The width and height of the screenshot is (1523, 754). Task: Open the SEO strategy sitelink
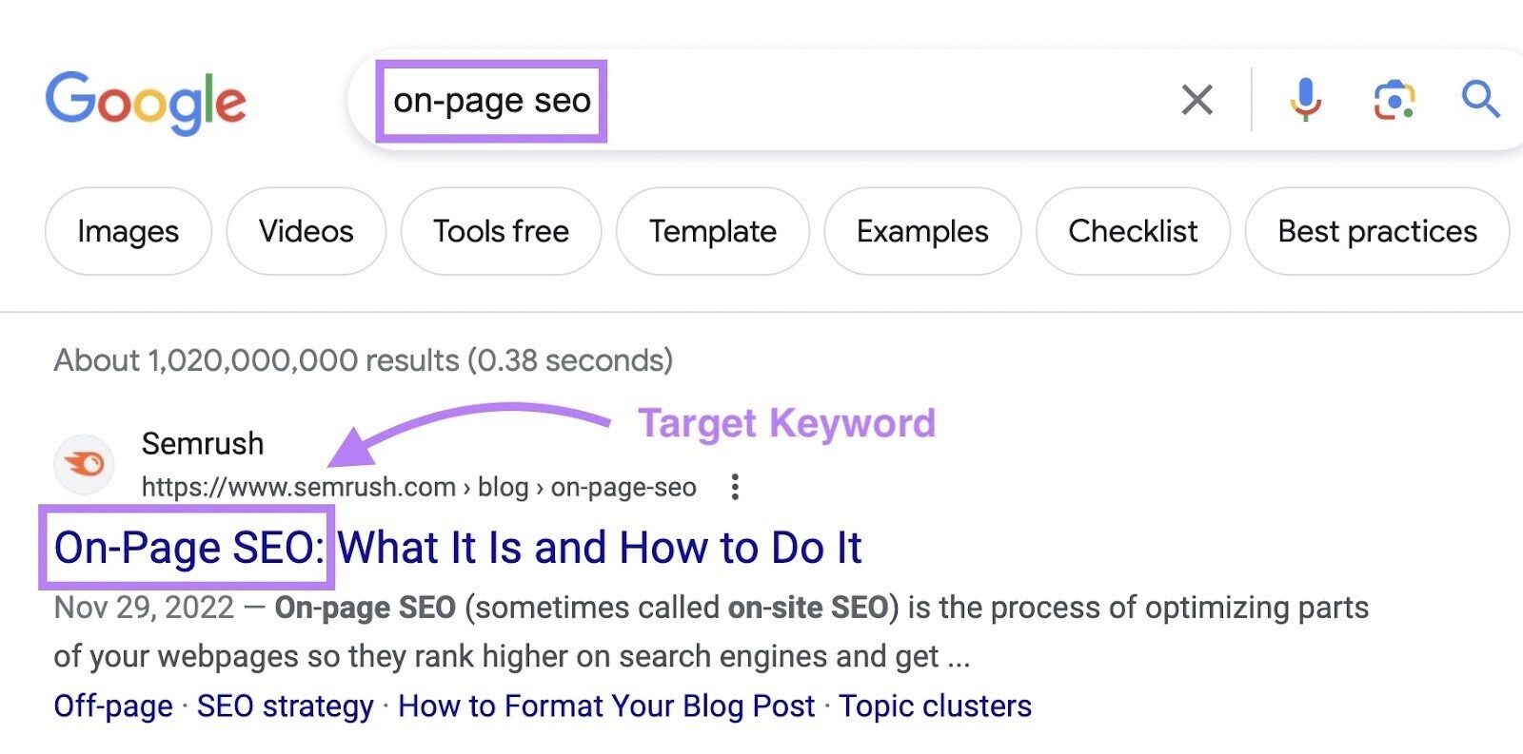click(284, 706)
